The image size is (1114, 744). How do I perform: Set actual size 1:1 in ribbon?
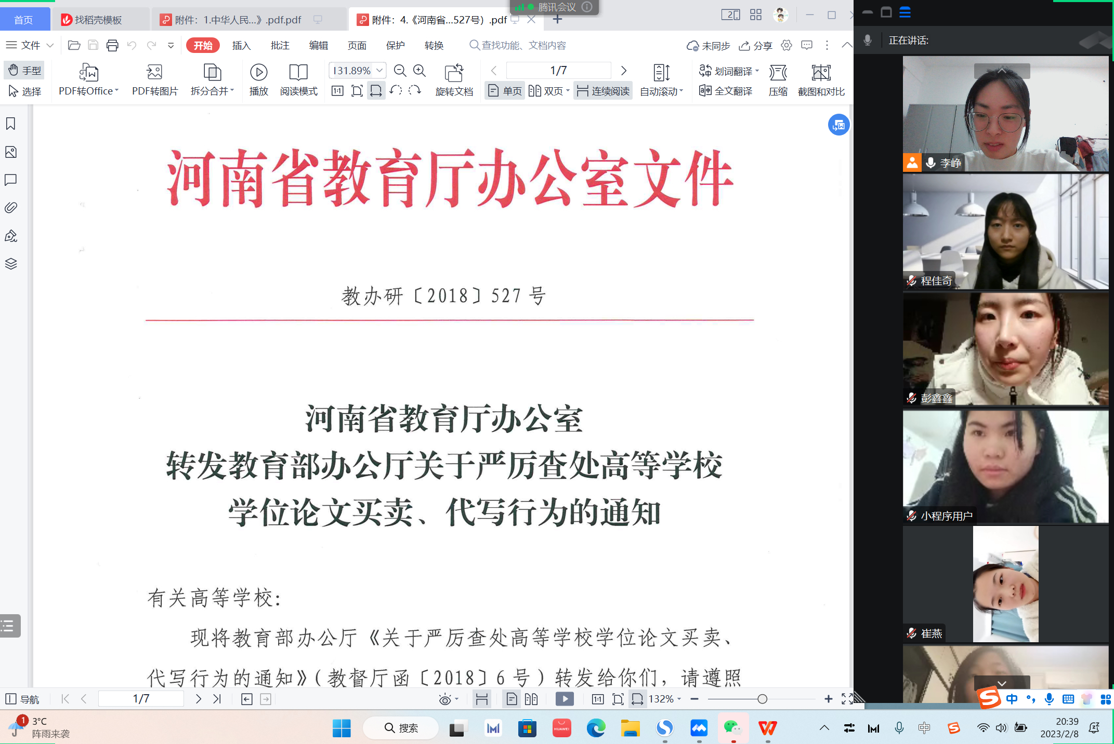(x=337, y=91)
